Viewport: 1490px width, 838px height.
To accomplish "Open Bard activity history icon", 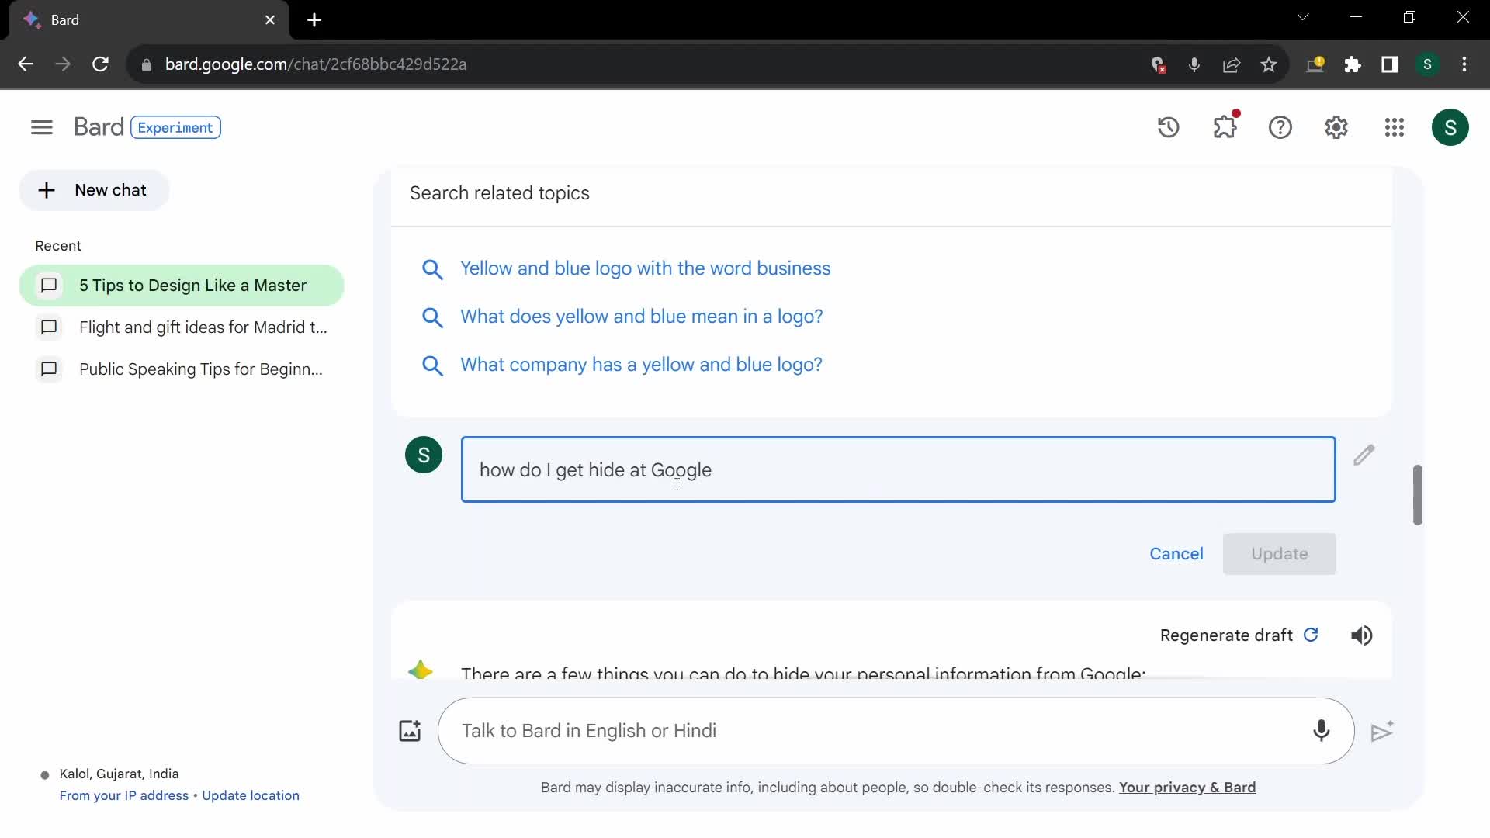I will (x=1168, y=127).
